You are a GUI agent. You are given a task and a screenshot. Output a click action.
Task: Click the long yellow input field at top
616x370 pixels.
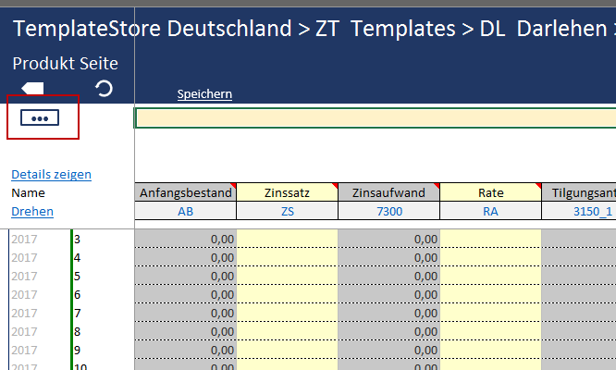click(375, 117)
